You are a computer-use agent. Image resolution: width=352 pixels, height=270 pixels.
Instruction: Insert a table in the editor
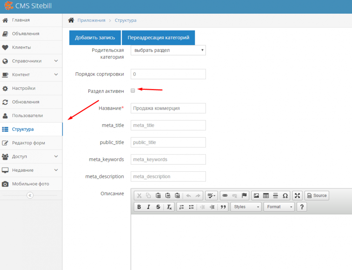click(x=266, y=195)
